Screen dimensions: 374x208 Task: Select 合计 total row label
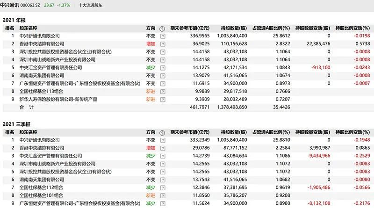coord(27,107)
